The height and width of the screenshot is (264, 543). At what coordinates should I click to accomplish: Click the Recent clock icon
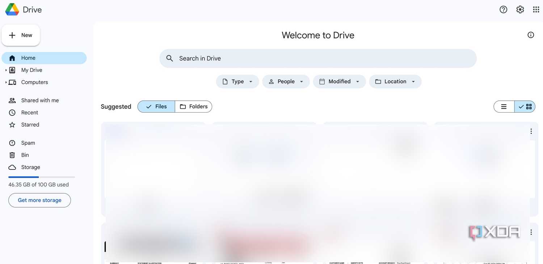click(x=12, y=113)
